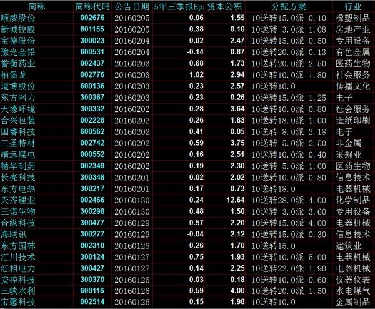Select the stock name 三峡水利
Screen dimensions: 375x309
click(x=18, y=291)
